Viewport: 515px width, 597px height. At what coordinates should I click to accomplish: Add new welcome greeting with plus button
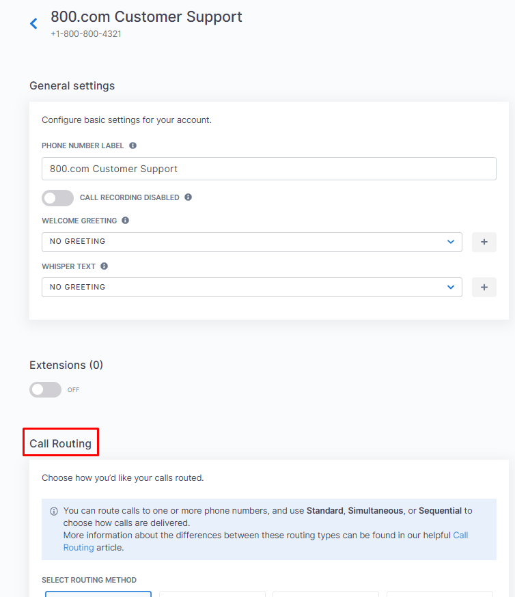pos(484,242)
